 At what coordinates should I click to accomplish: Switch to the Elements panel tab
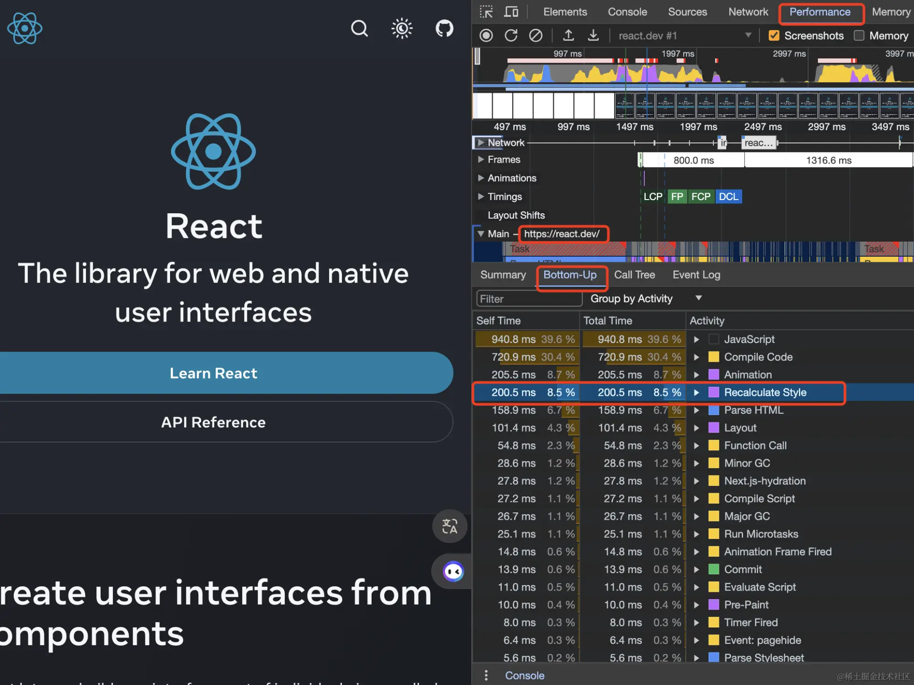[x=565, y=12]
